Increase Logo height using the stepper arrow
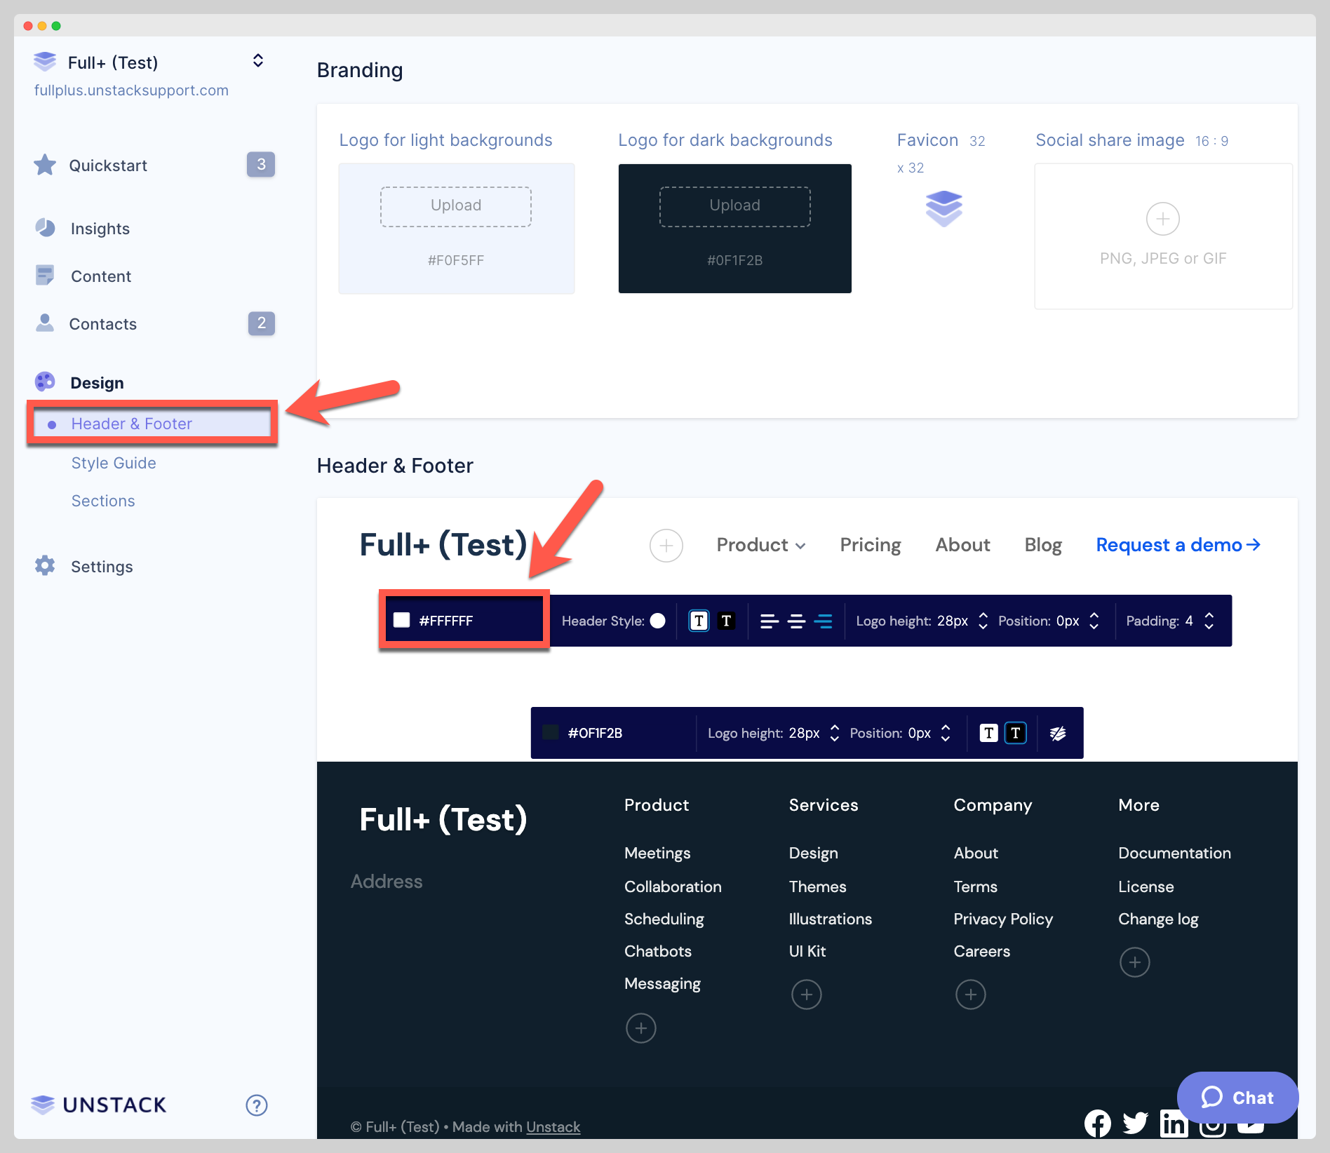The image size is (1330, 1153). coord(983,616)
